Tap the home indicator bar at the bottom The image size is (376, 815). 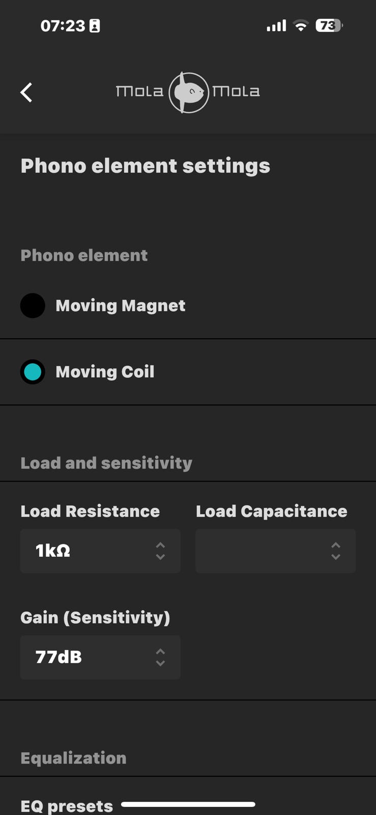(188, 804)
